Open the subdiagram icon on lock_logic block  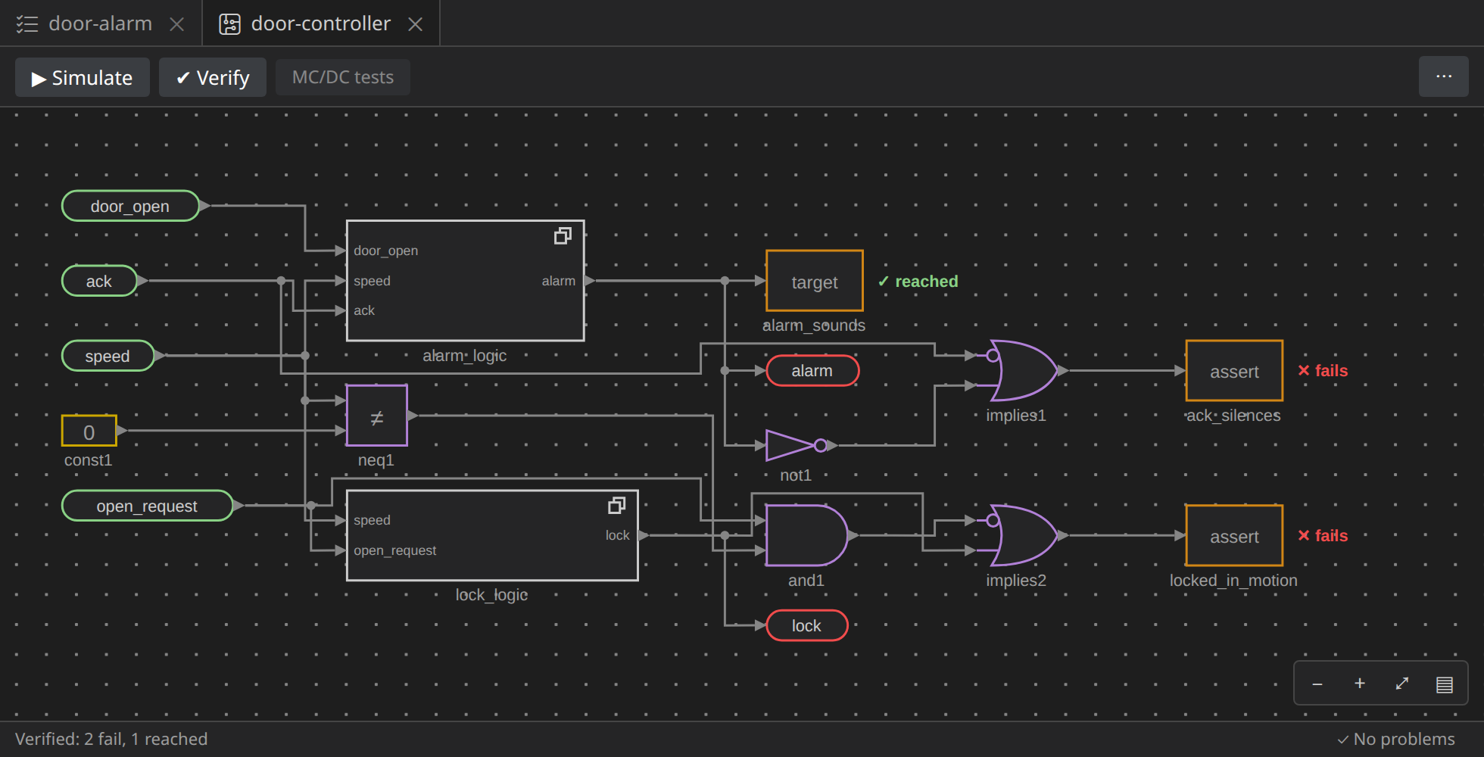coord(617,506)
